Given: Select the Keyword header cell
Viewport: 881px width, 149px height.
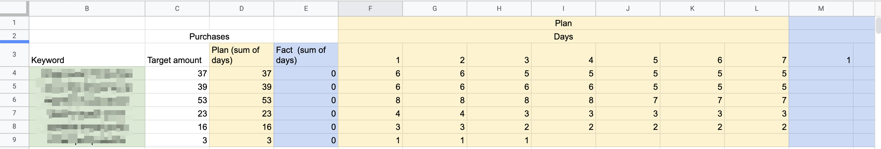Looking at the screenshot, I should coord(87,55).
